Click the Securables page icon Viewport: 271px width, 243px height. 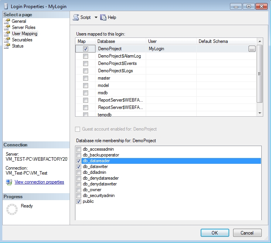click(x=7, y=40)
